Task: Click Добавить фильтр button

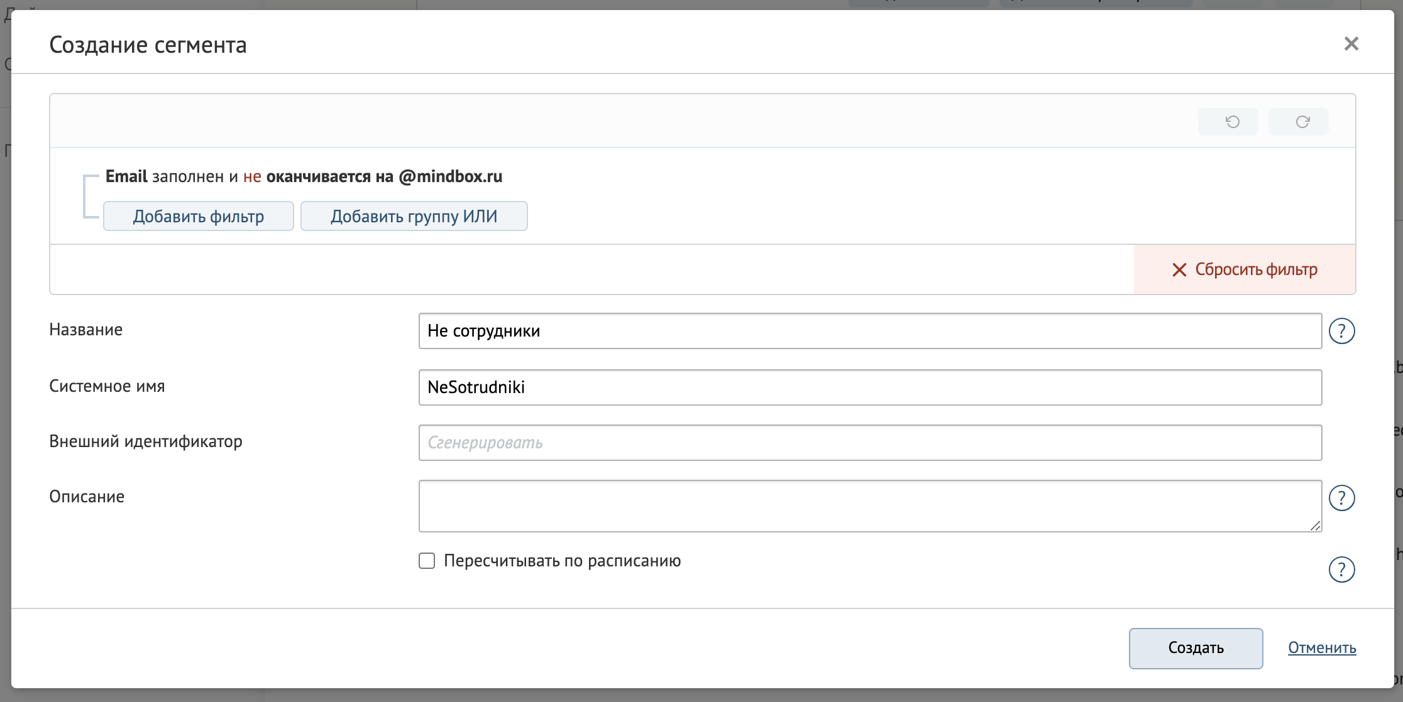Action: pos(199,216)
